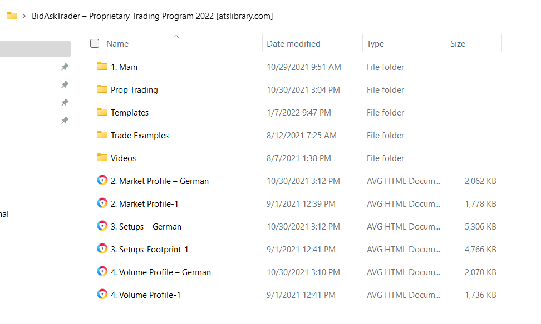Unpin the second pinned sidebar item

pos(65,85)
